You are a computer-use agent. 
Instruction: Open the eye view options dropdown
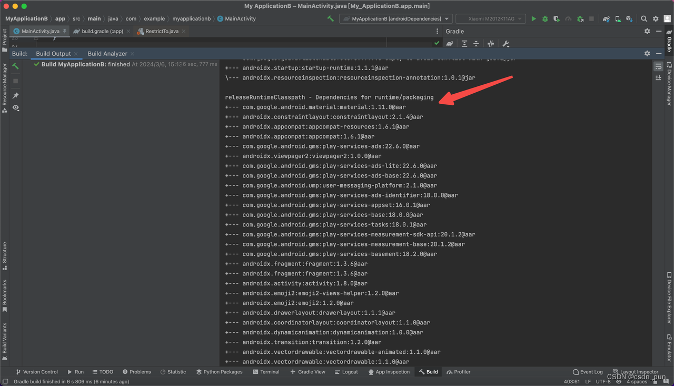pos(16,107)
